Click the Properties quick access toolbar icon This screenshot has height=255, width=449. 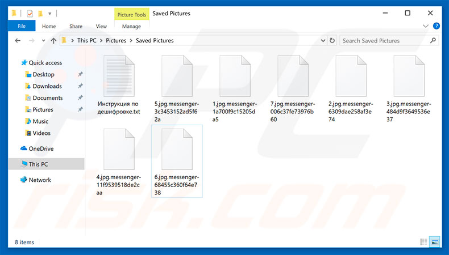pos(30,13)
